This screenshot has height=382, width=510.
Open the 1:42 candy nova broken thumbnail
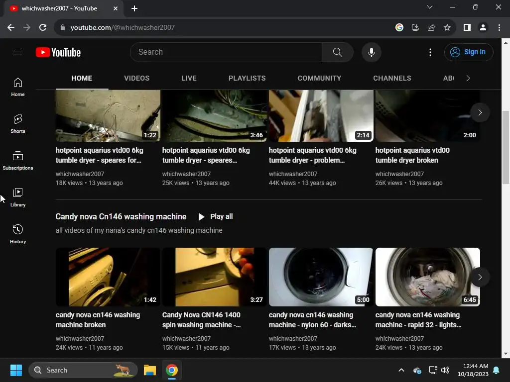[108, 277]
